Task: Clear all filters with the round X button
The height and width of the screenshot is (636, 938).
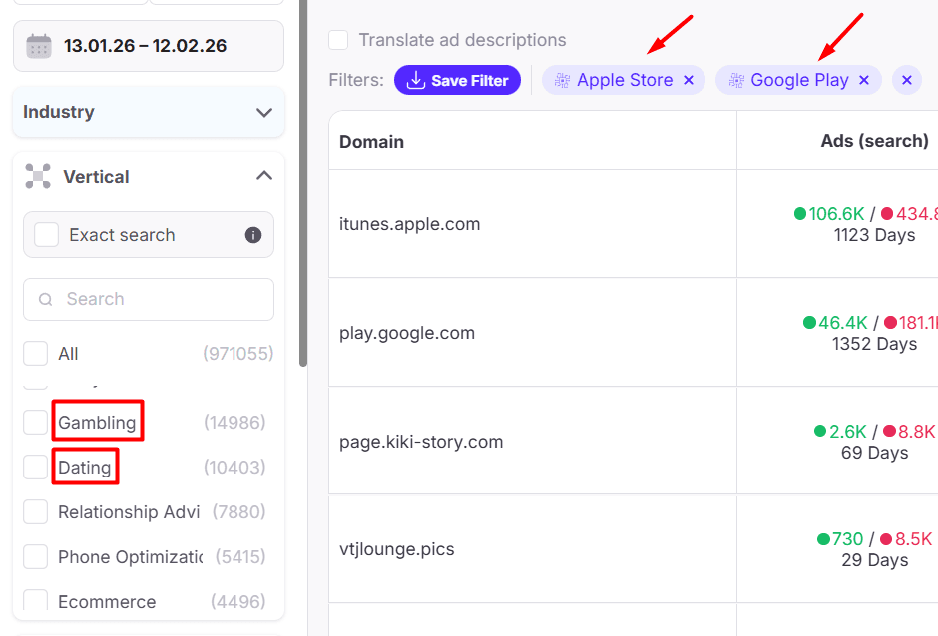Action: [907, 80]
